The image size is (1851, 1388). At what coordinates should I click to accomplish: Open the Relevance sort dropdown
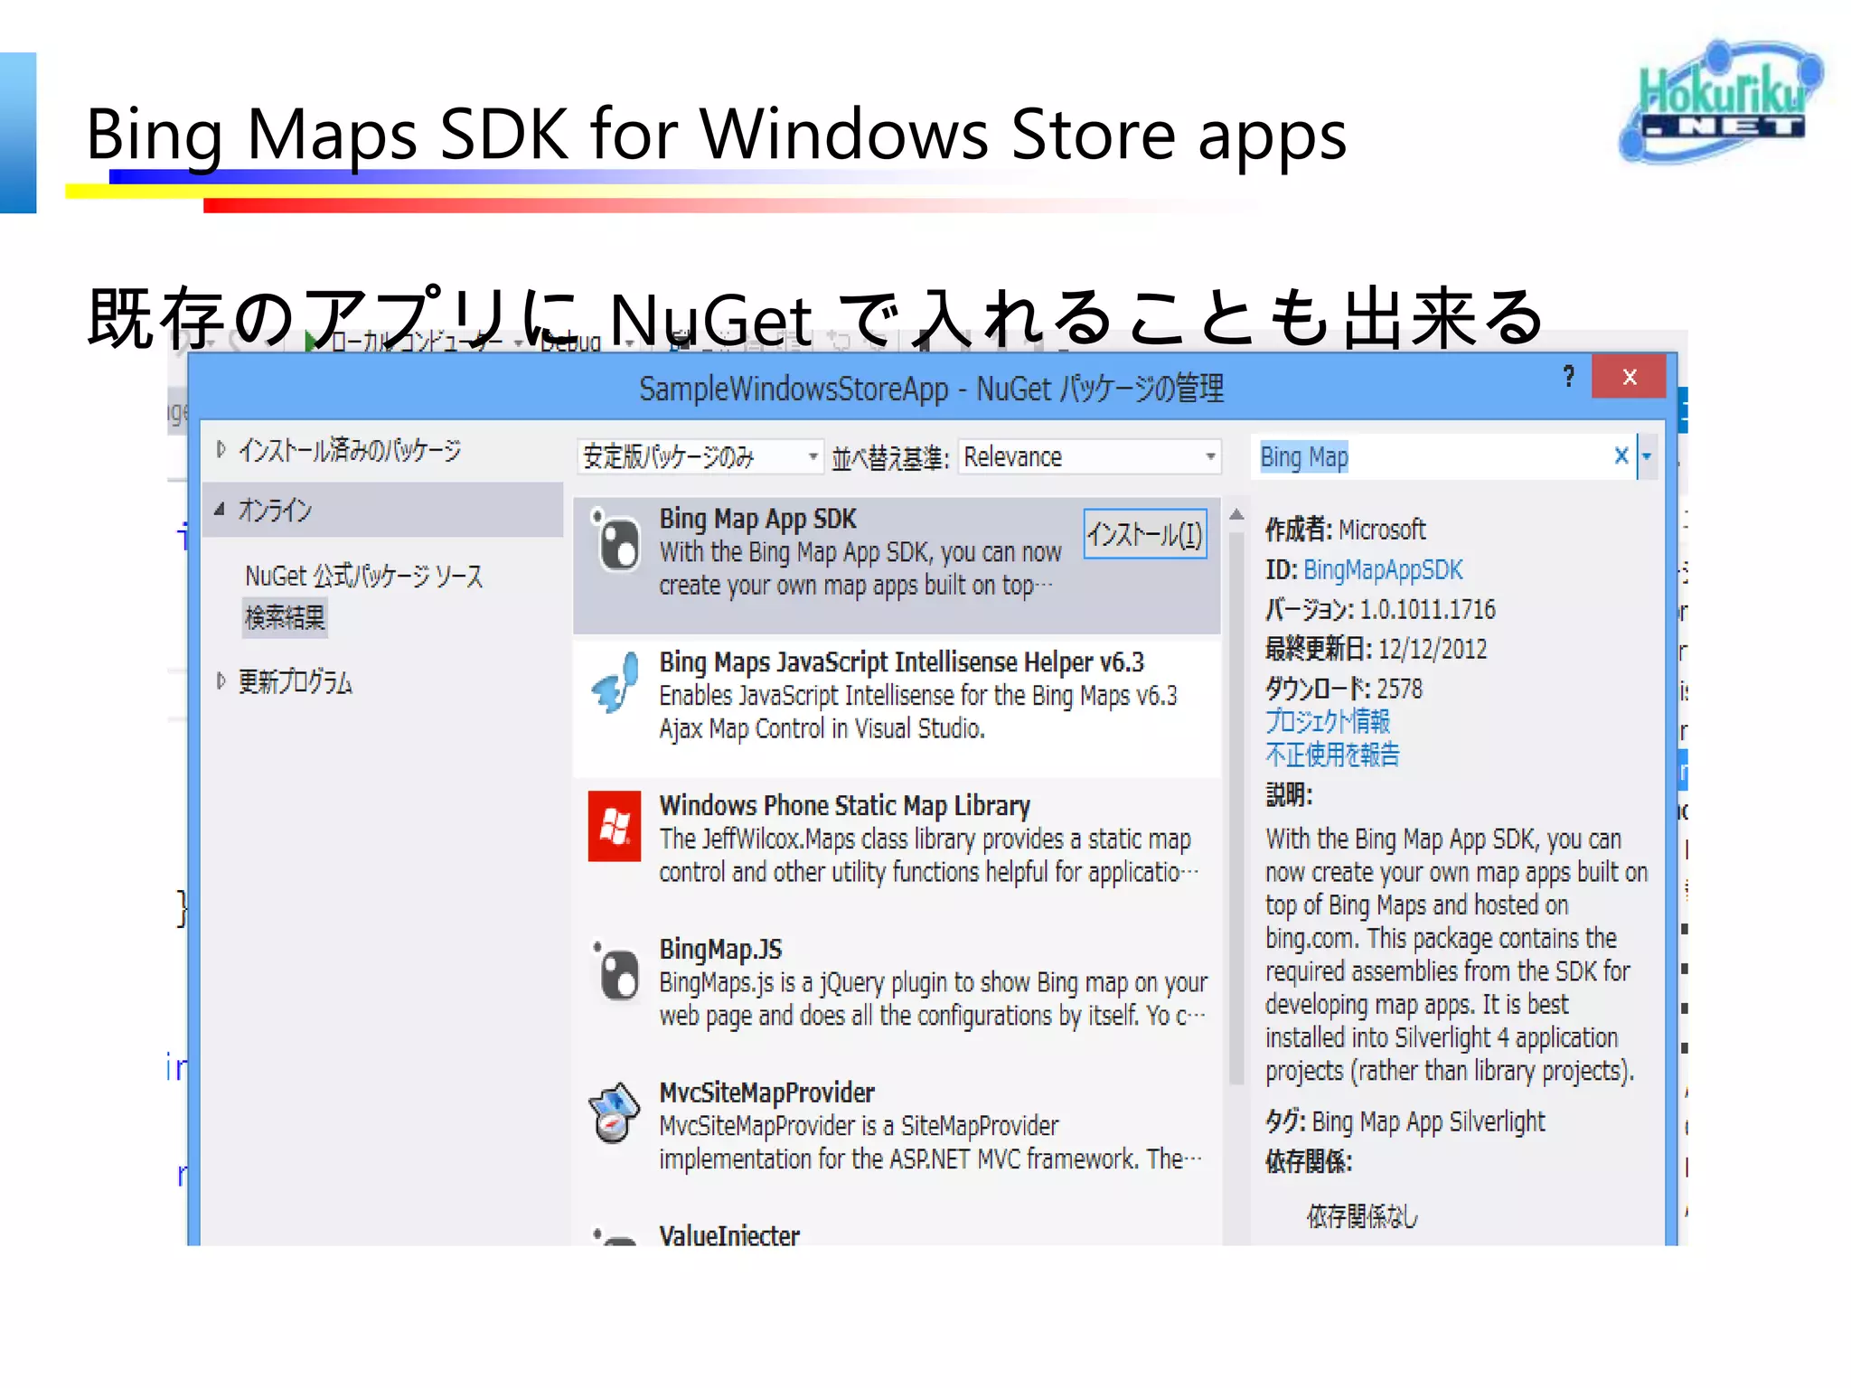(x=1089, y=456)
